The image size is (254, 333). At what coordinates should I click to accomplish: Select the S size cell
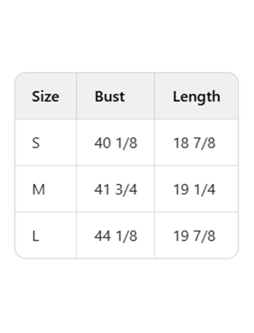coord(36,143)
